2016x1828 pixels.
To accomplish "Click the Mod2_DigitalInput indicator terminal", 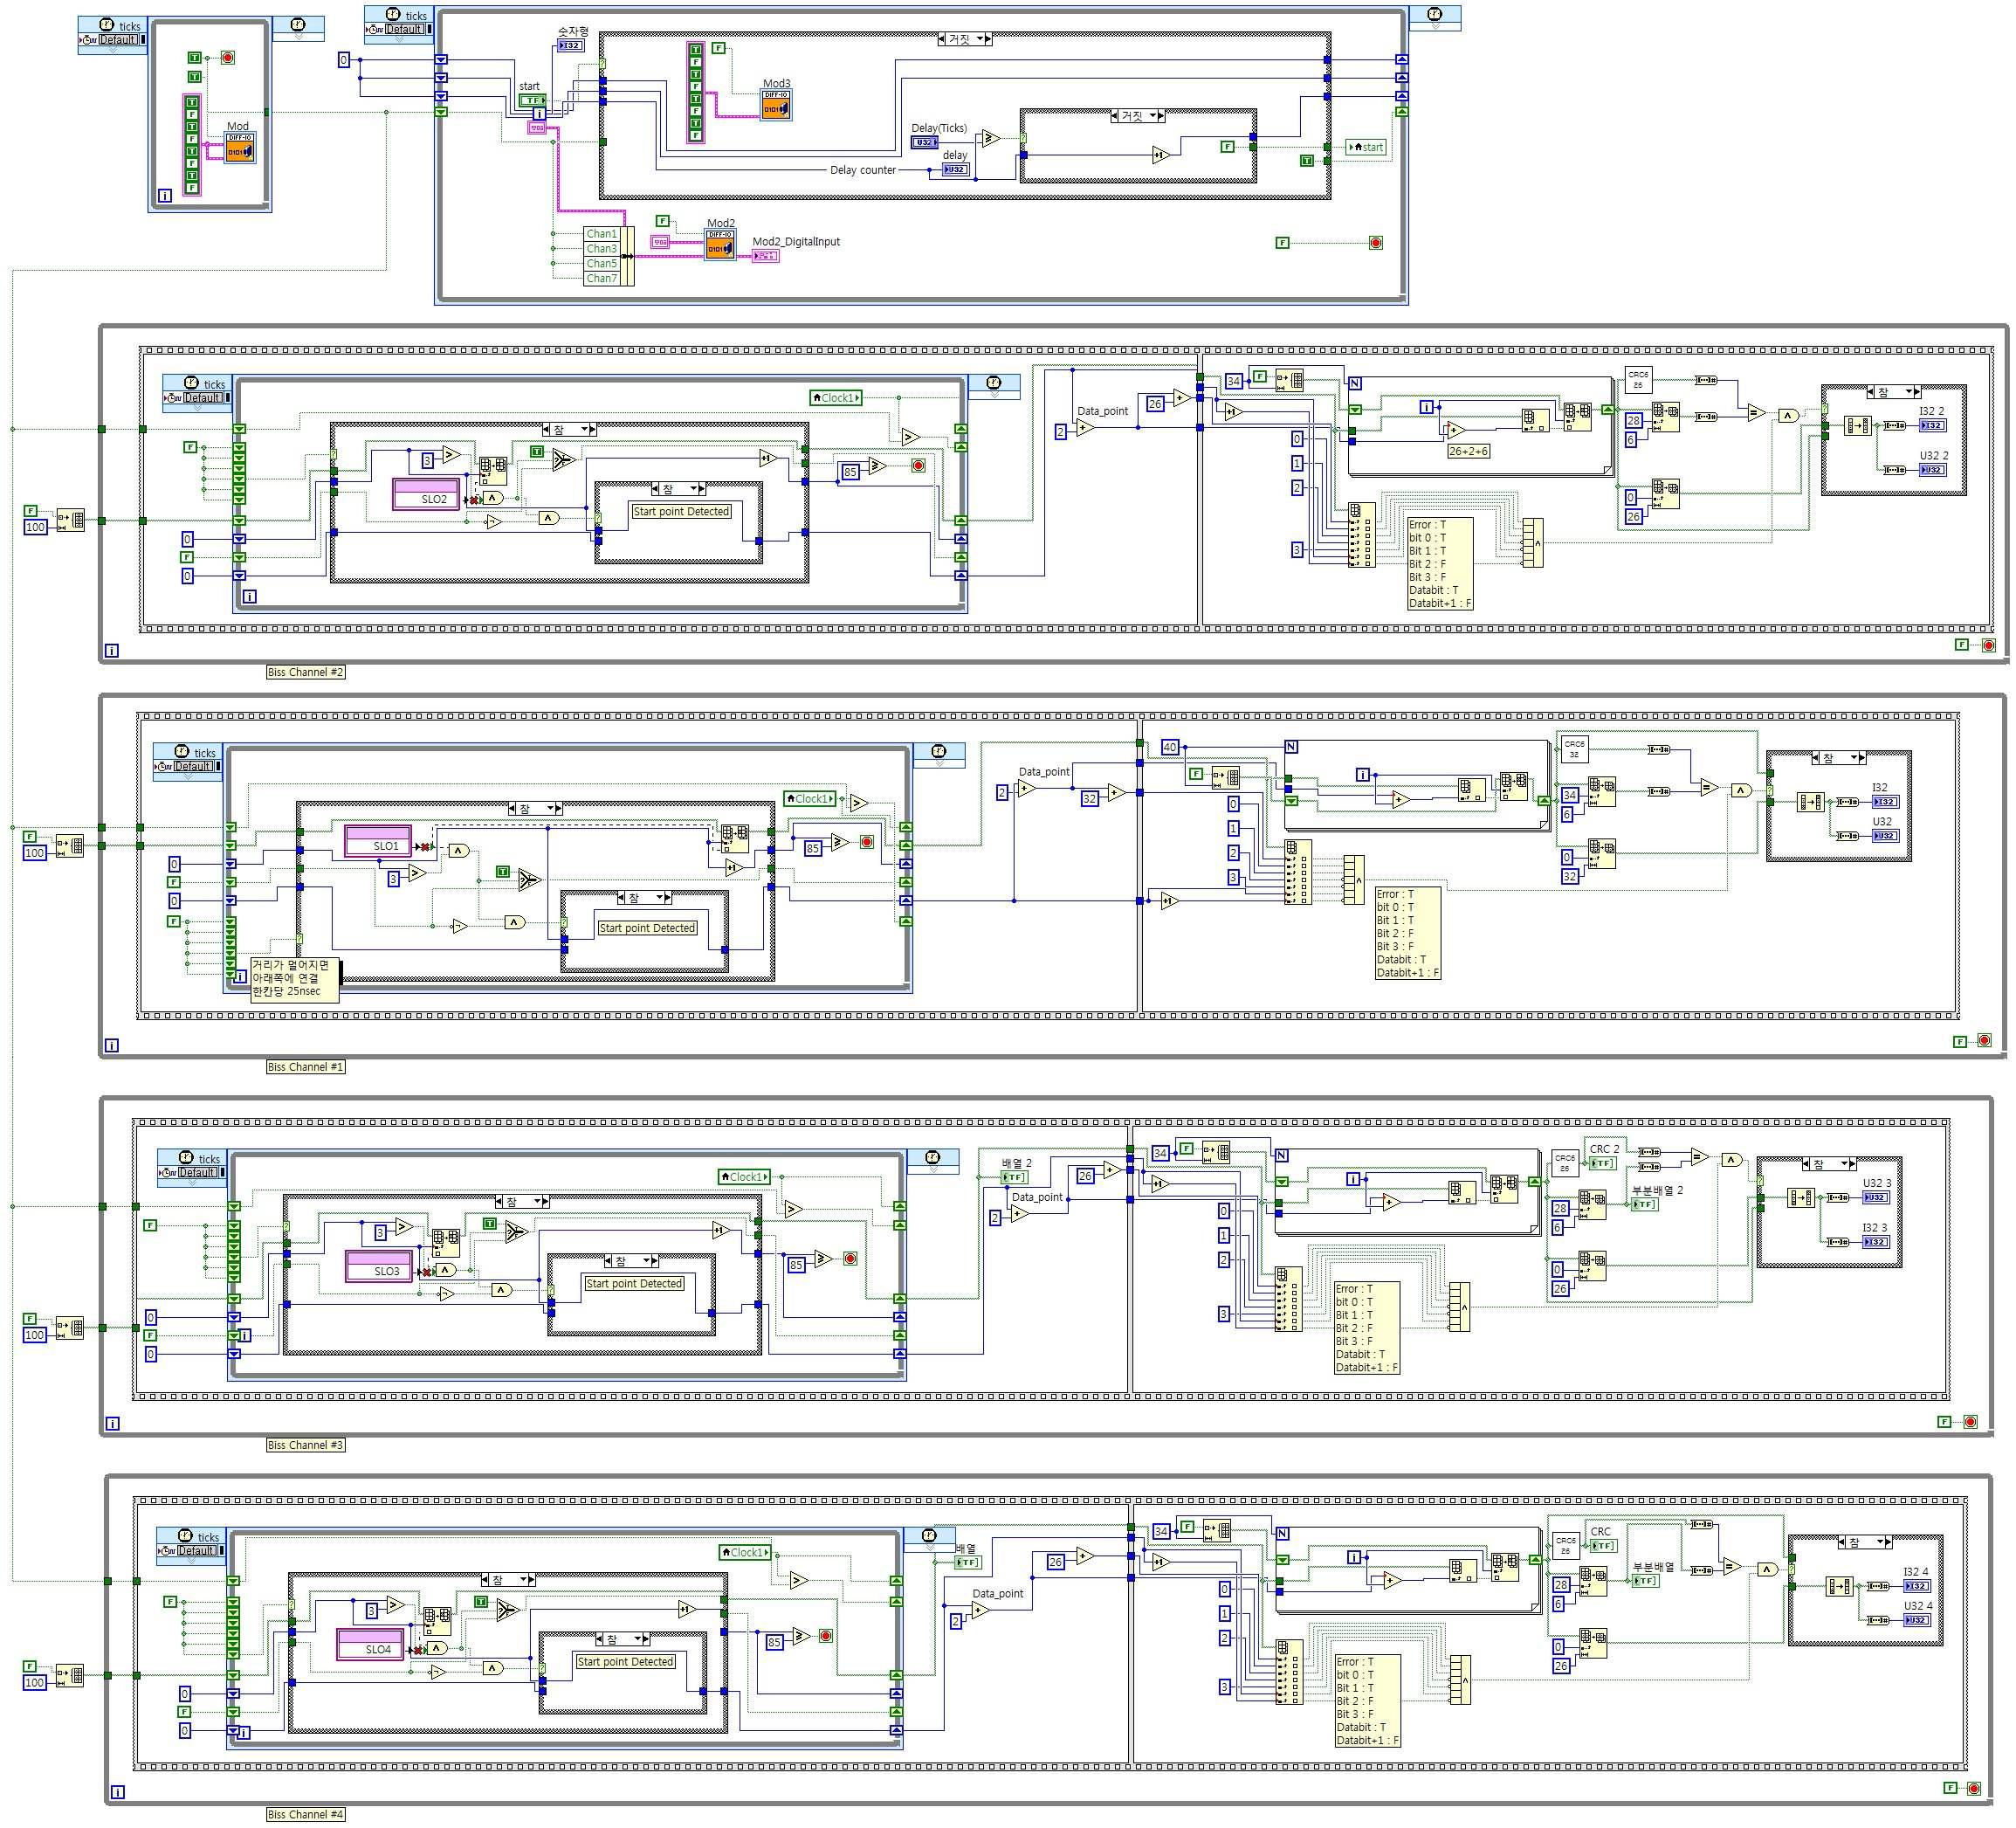I will (x=765, y=256).
